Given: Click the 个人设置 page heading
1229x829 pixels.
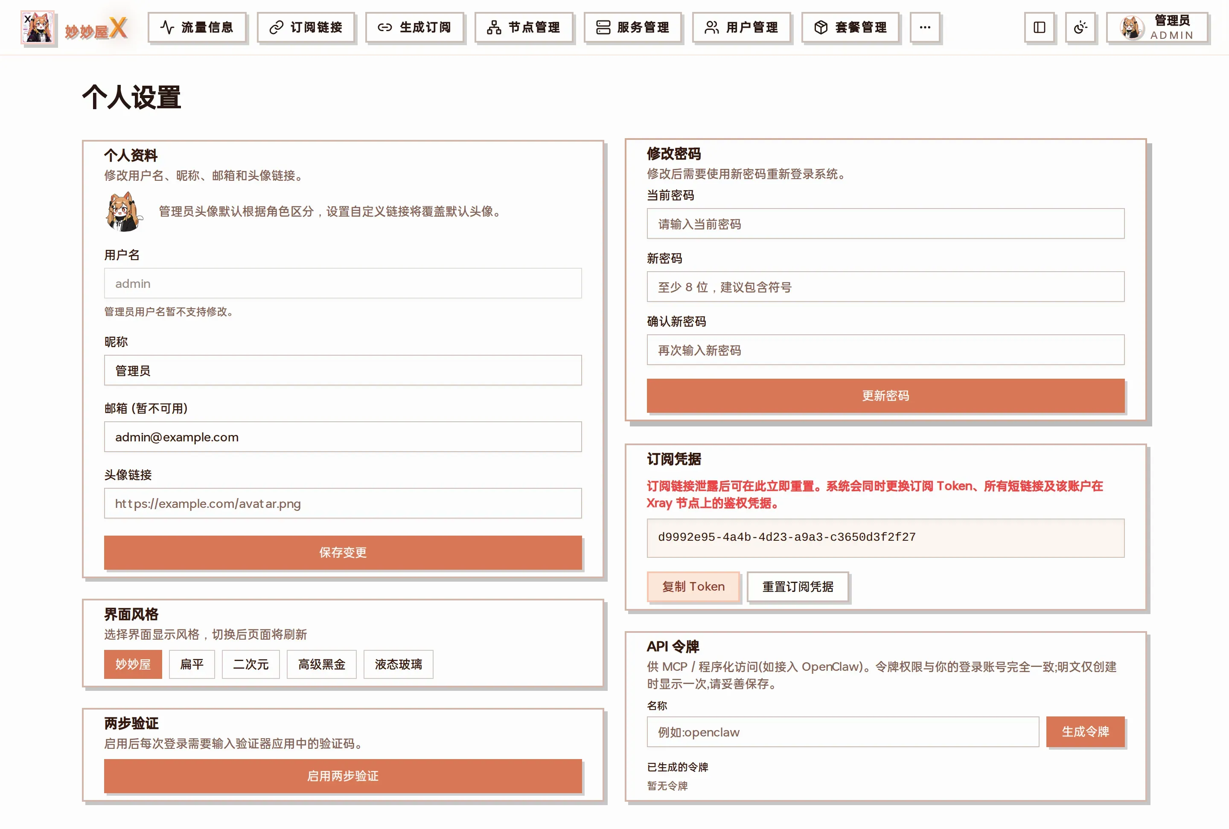Looking at the screenshot, I should pos(132,97).
